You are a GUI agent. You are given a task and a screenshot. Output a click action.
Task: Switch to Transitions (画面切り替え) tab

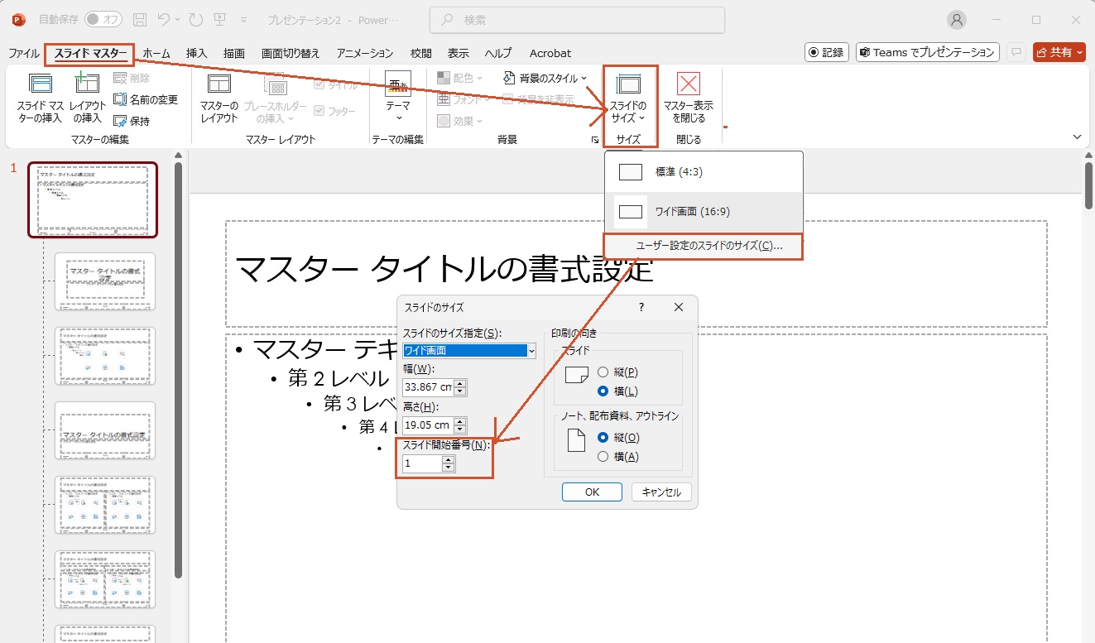tap(291, 53)
